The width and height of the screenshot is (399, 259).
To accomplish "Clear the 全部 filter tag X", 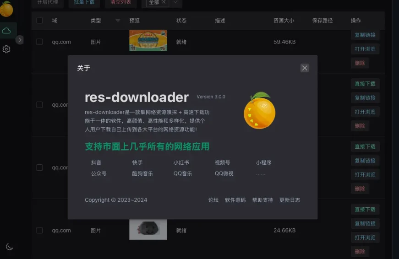I will click(x=164, y=3).
